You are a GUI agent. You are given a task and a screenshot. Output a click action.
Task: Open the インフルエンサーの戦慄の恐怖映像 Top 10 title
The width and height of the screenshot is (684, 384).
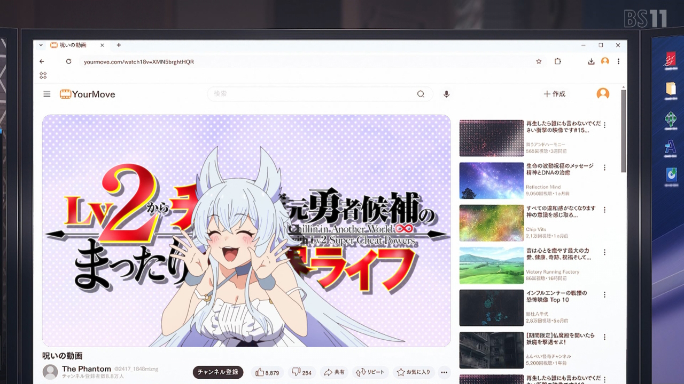(556, 297)
